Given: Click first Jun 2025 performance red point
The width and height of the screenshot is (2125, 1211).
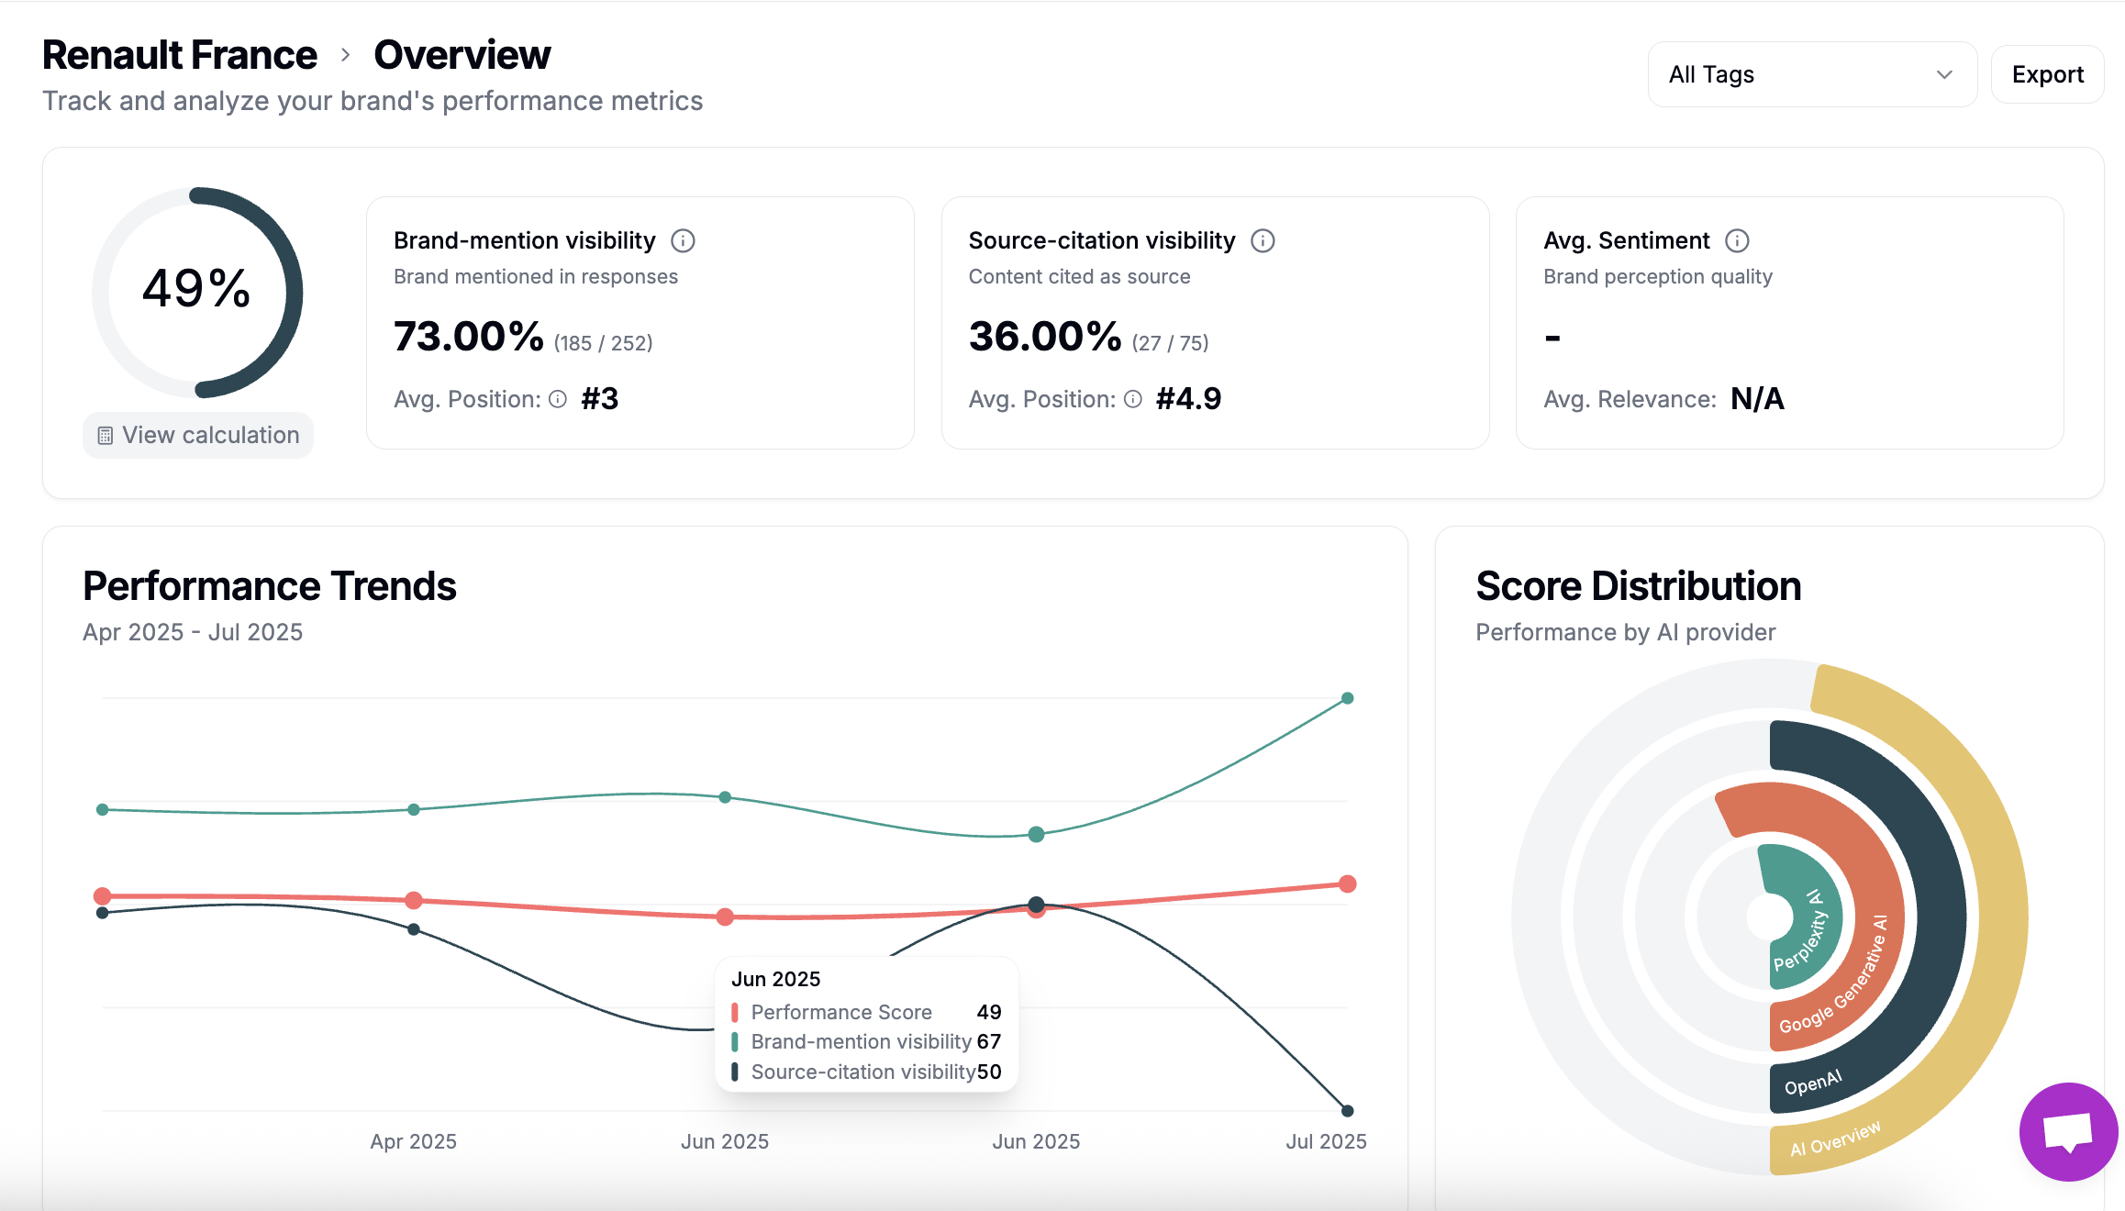Looking at the screenshot, I should coord(725,917).
